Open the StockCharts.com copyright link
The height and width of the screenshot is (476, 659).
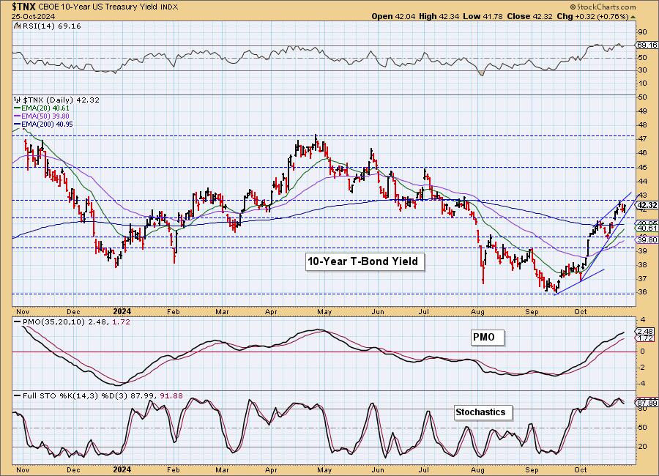point(603,7)
